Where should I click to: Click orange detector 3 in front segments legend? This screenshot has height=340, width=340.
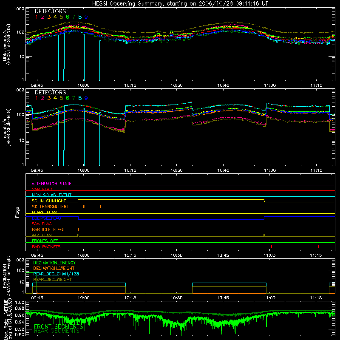pos(49,17)
